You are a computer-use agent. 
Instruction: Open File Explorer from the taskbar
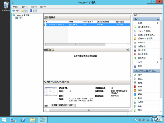point(33,120)
